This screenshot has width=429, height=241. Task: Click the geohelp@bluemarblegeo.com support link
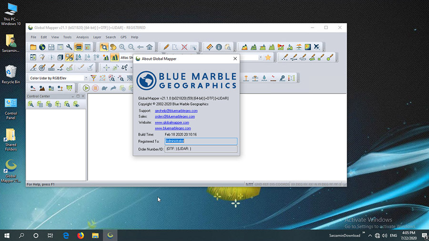click(x=176, y=110)
